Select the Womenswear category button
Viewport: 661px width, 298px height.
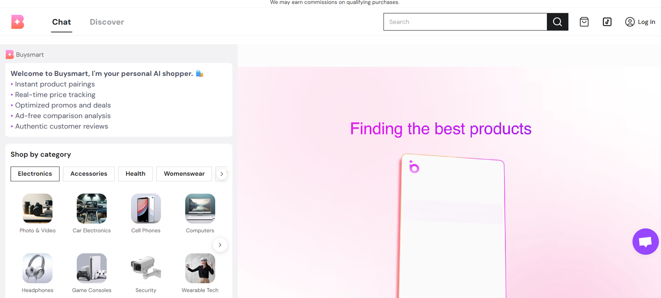[184, 174]
